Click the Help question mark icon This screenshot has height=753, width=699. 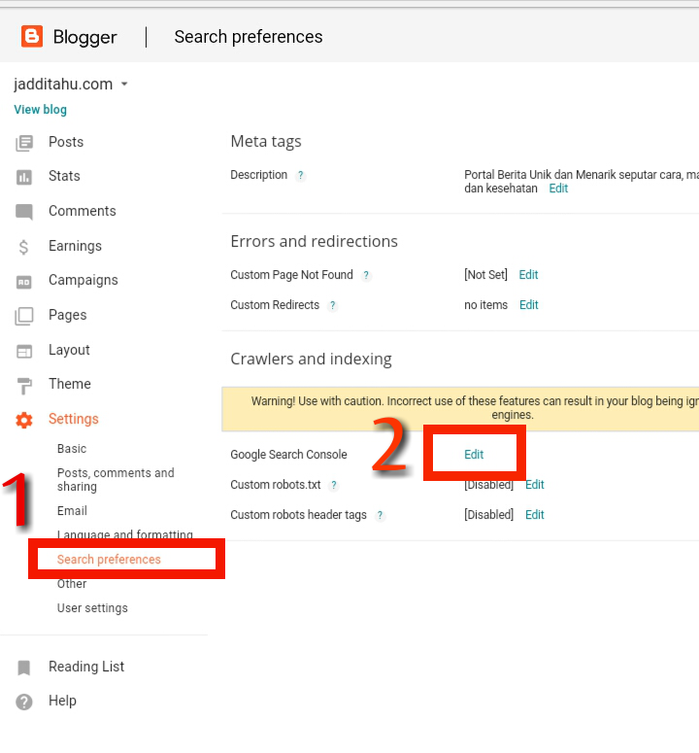coord(24,702)
